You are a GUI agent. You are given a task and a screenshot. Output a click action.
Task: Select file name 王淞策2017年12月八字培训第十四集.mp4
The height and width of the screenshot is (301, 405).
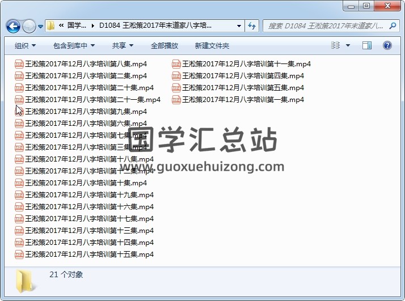coord(90,243)
